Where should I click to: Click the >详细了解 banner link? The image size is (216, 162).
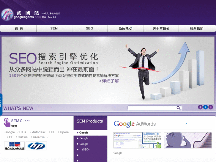tap(109, 81)
